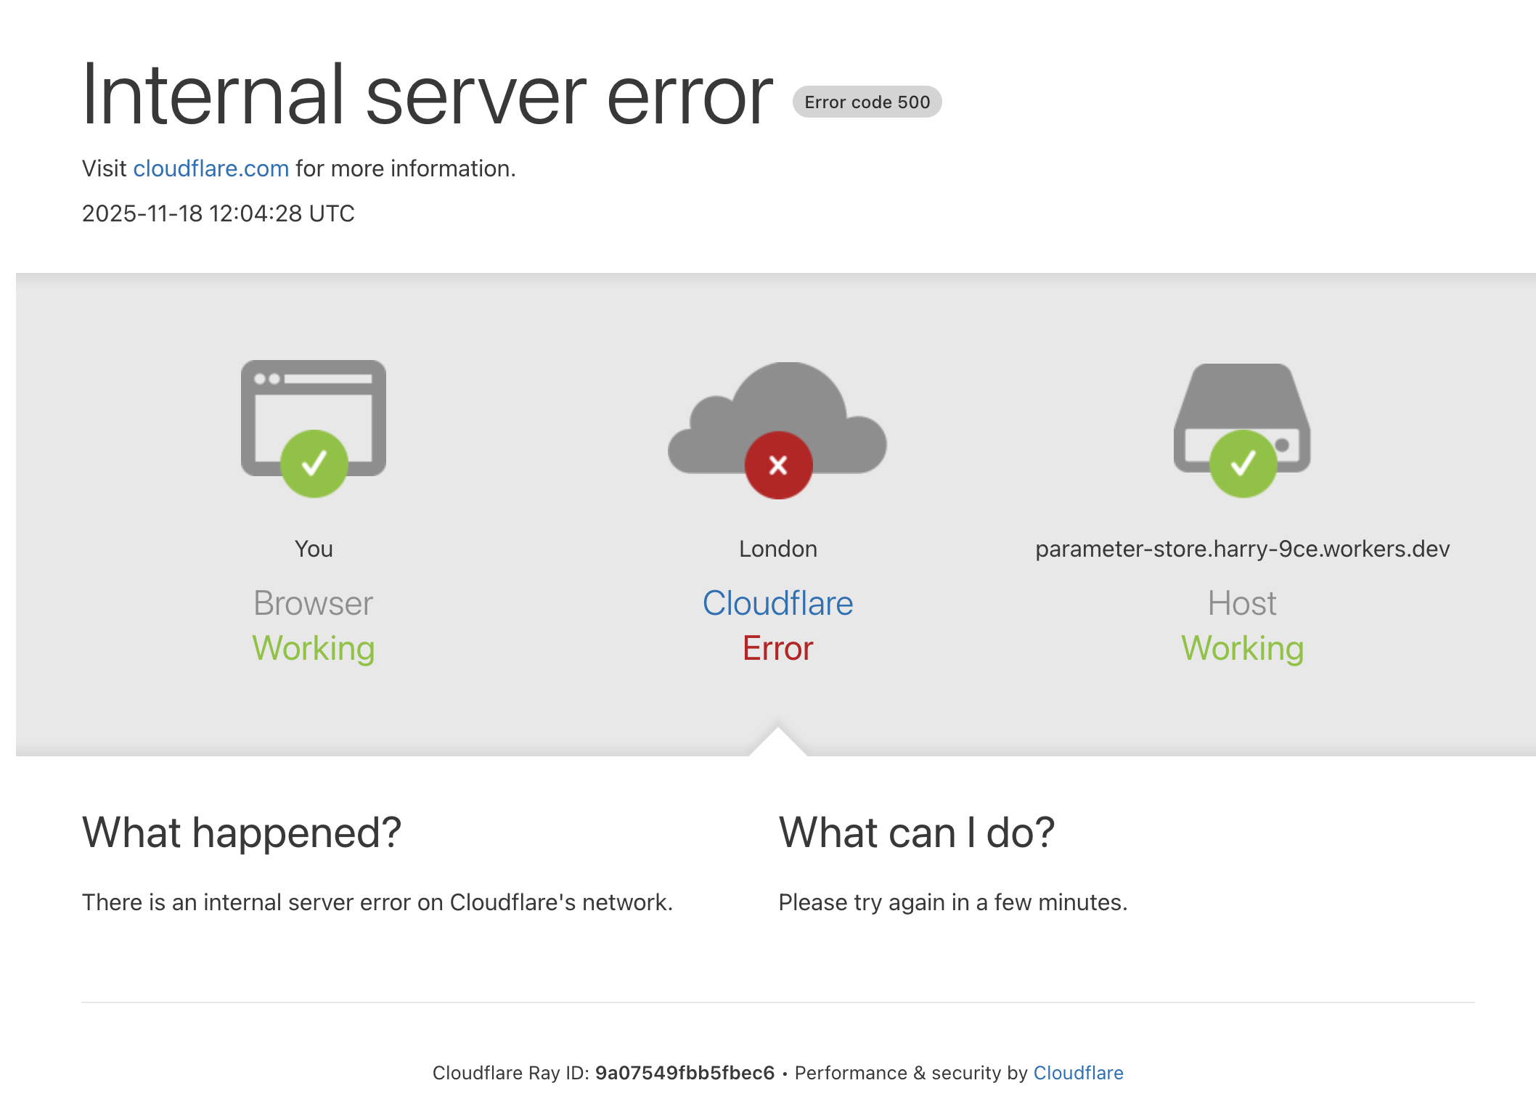The height and width of the screenshot is (1112, 1536).
Task: Open the cloudflare.com link
Action: 211,168
